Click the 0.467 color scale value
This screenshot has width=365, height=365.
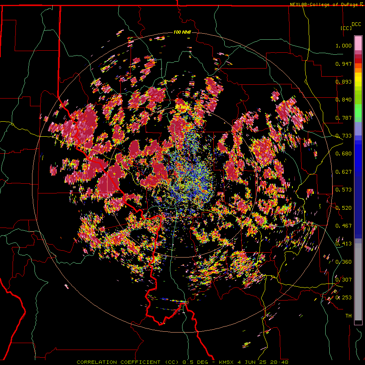(x=344, y=226)
